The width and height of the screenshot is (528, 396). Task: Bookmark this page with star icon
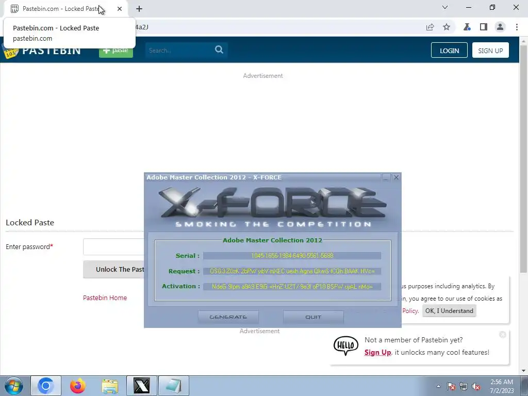(x=447, y=27)
